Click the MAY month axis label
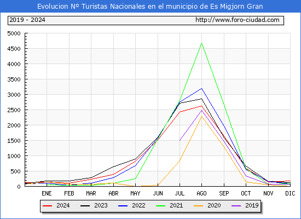The height and width of the screenshot is (219, 301). click(135, 193)
